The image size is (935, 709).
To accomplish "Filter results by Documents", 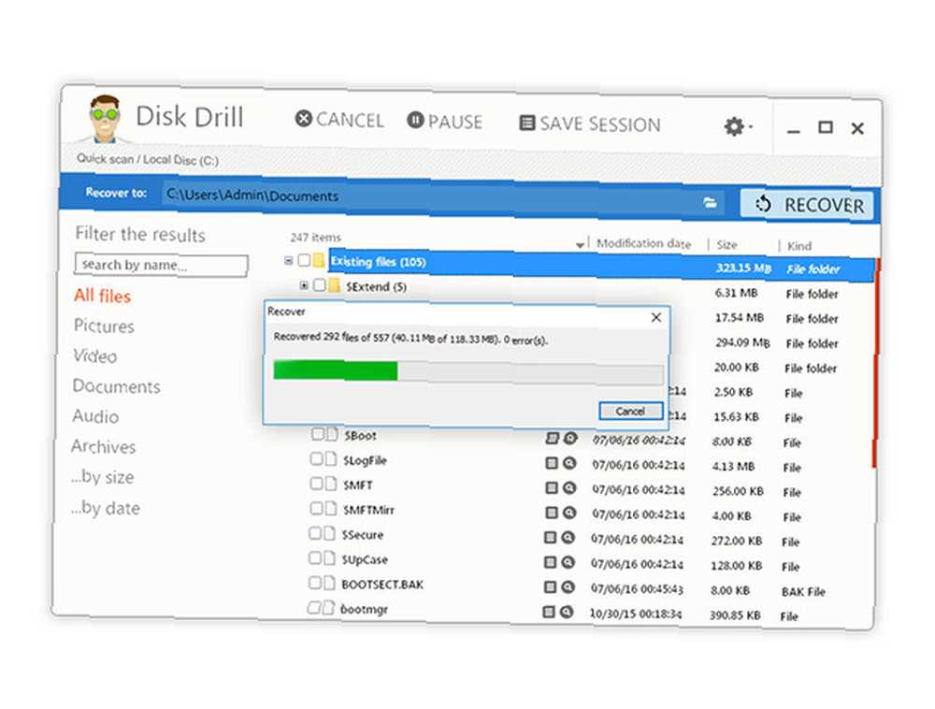I will click(x=116, y=385).
